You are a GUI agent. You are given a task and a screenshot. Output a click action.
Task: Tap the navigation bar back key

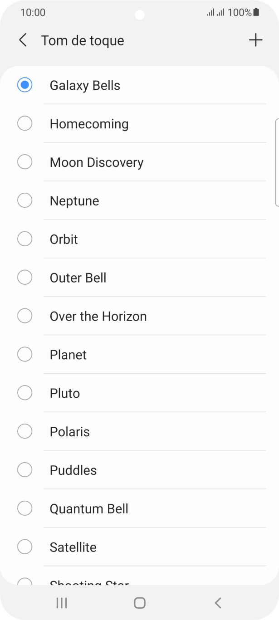pyautogui.click(x=217, y=603)
